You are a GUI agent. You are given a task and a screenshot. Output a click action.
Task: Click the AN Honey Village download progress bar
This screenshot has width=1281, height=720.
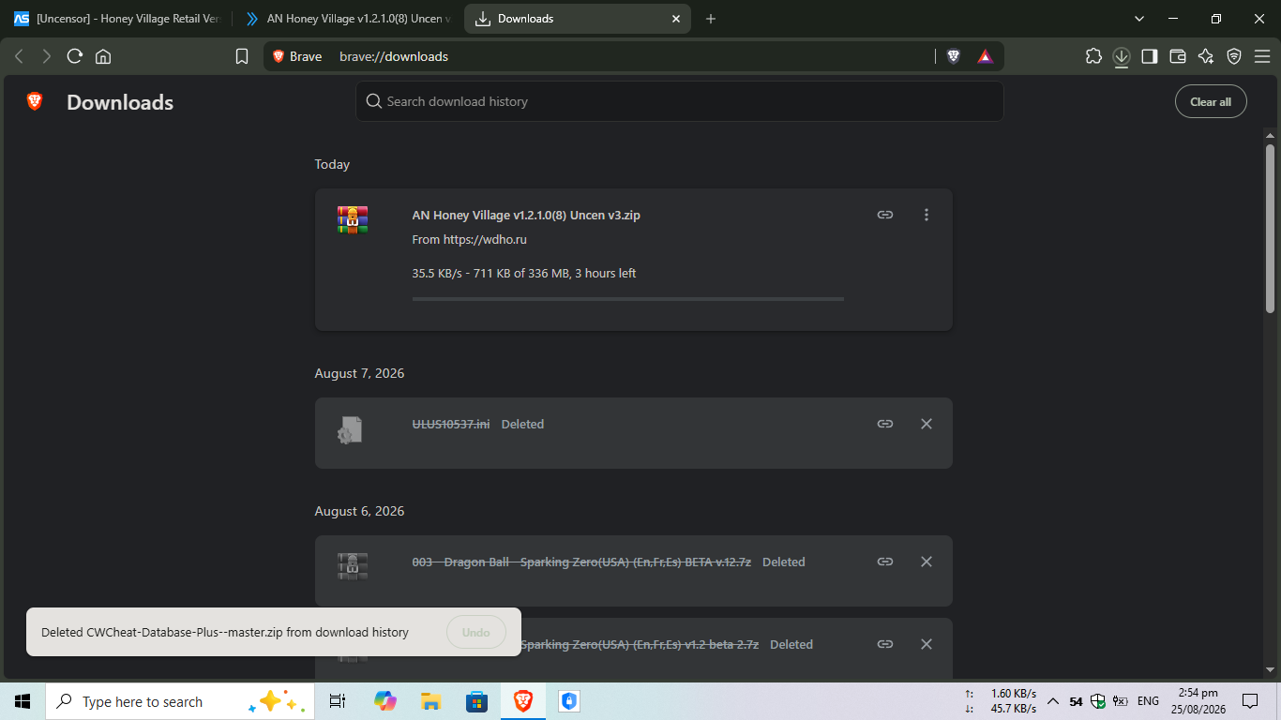click(x=628, y=299)
